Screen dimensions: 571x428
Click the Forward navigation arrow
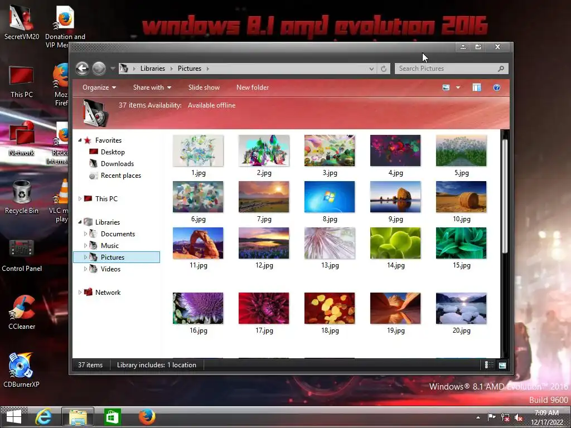tap(99, 69)
